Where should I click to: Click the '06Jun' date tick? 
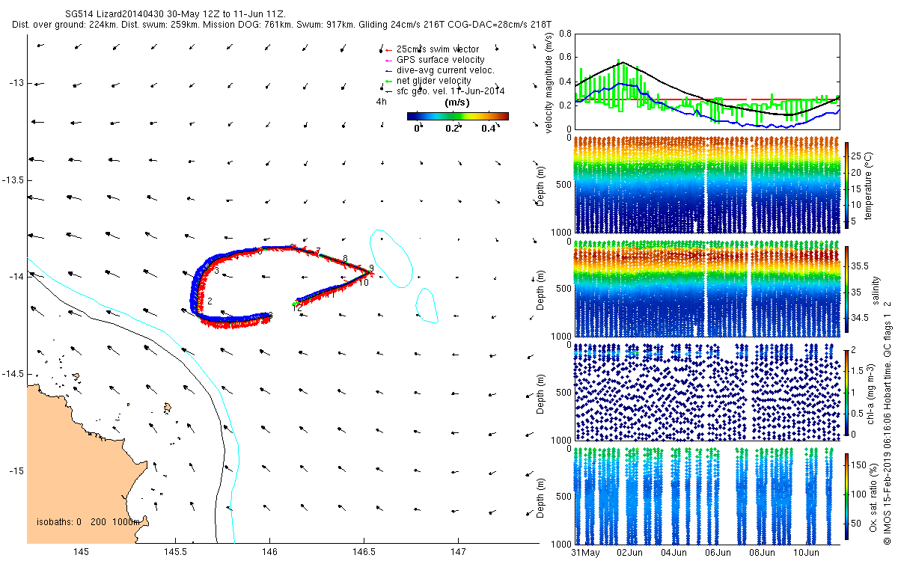pos(718,553)
